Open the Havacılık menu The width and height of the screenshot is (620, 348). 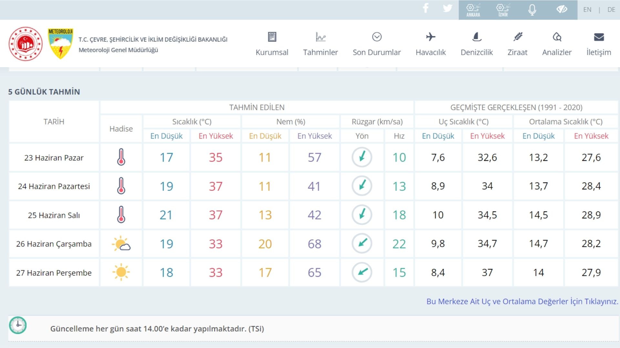(x=430, y=52)
